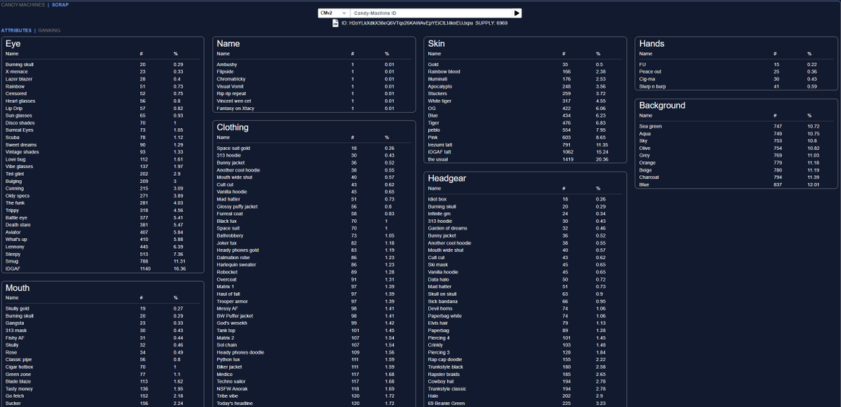Open the CMv2 version dropdown

pos(334,13)
